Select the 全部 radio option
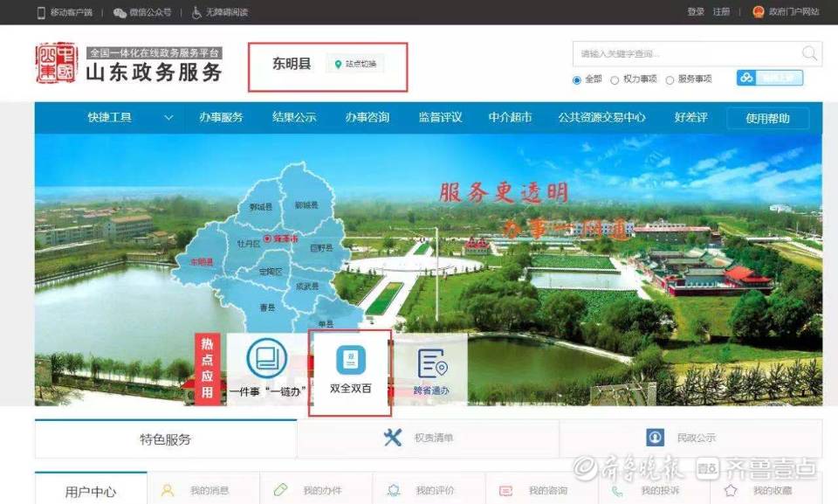The image size is (838, 504). tap(577, 78)
